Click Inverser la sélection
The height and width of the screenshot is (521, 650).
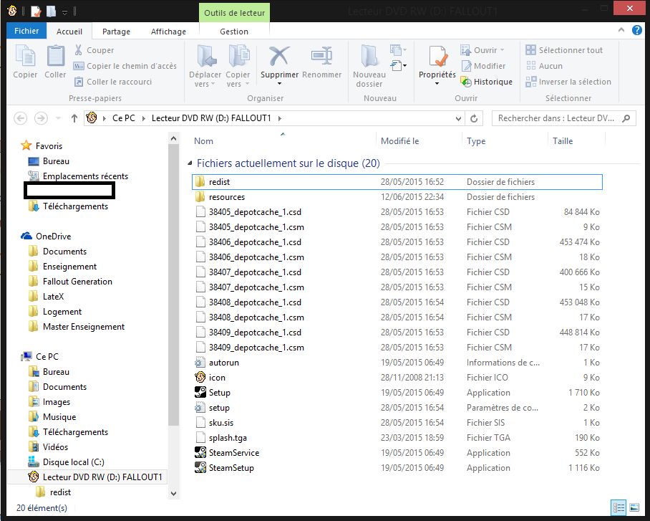tap(568, 82)
